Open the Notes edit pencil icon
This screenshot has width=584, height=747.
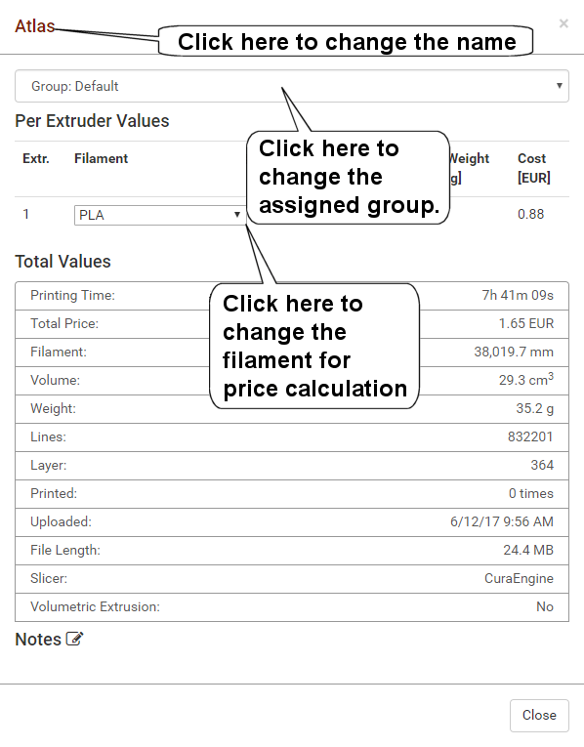pyautogui.click(x=74, y=639)
